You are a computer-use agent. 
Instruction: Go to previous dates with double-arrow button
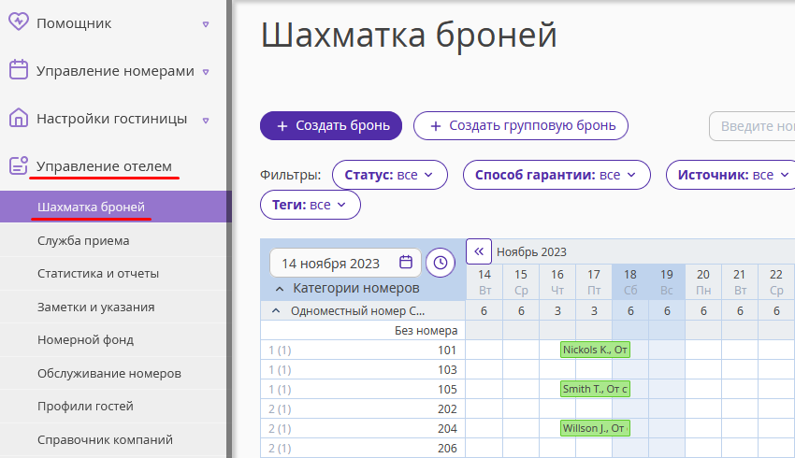(479, 251)
